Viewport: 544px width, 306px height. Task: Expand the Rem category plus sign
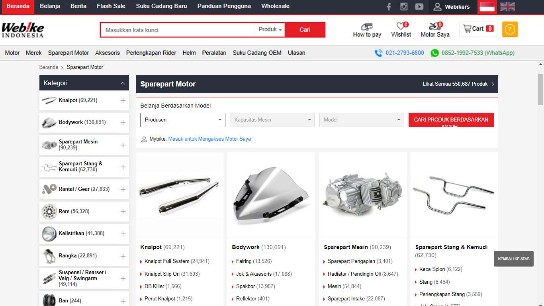tap(123, 212)
